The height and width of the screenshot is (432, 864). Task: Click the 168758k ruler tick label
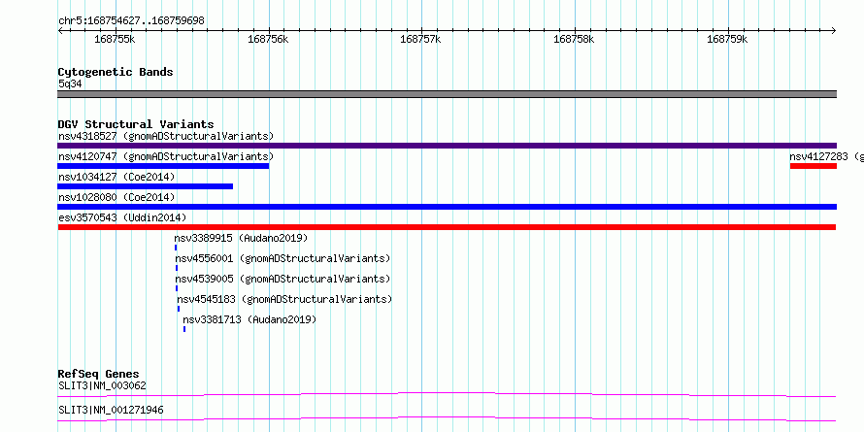[x=574, y=40]
